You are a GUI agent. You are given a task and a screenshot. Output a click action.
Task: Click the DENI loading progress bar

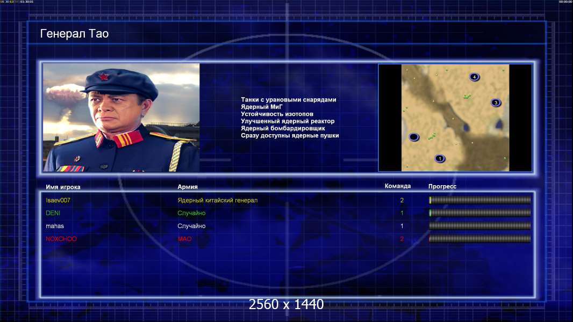click(x=480, y=213)
